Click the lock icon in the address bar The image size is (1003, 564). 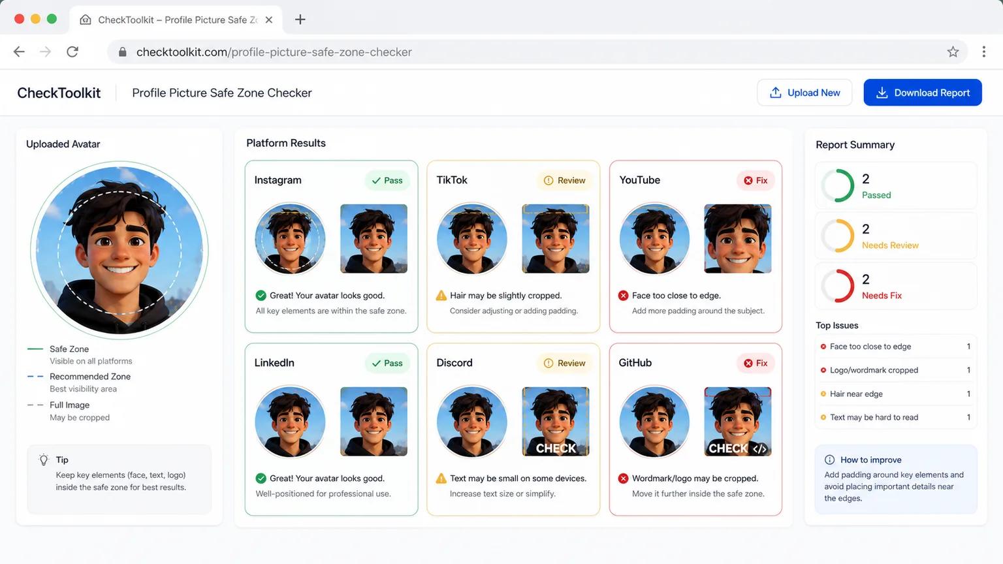(122, 52)
